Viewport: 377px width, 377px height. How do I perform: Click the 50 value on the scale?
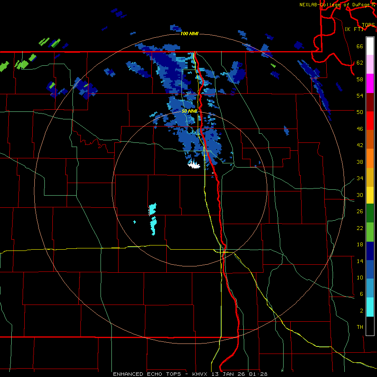(x=360, y=112)
